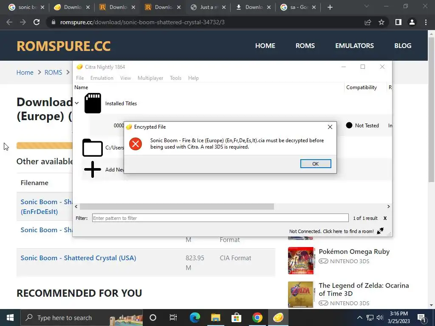Image resolution: width=435 pixels, height=326 pixels.
Task: Open the File menu in Citra
Action: click(x=80, y=78)
